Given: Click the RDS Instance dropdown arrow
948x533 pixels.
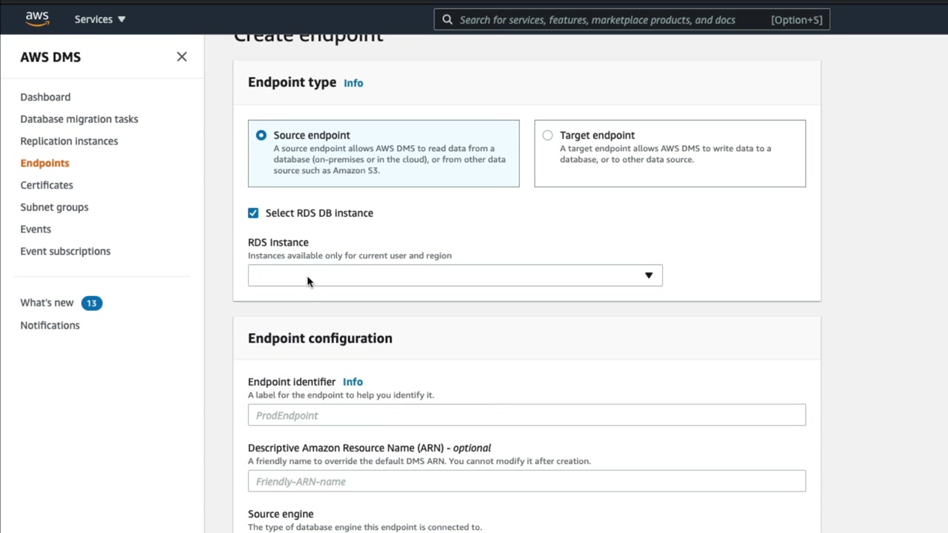Looking at the screenshot, I should click(648, 275).
